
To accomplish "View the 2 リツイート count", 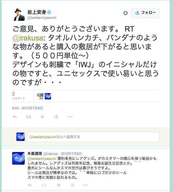I will point(18,96).
